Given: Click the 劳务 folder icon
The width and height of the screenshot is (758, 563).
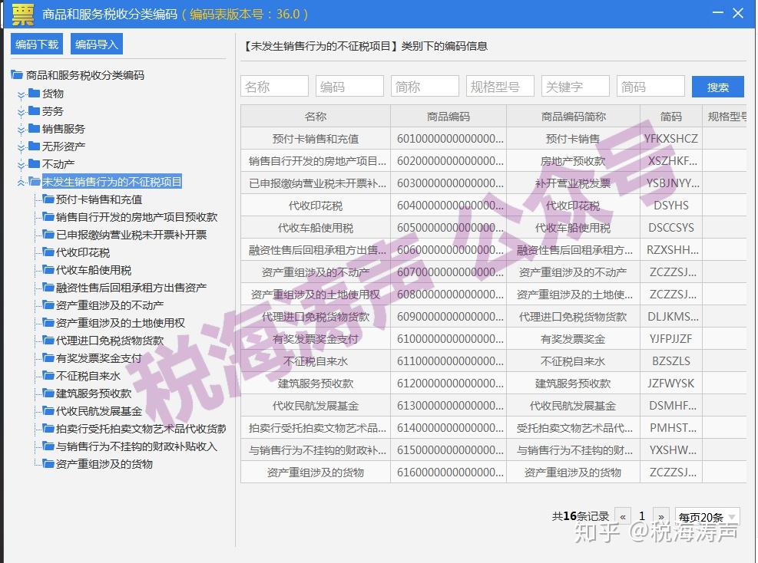Looking at the screenshot, I should 34,110.
